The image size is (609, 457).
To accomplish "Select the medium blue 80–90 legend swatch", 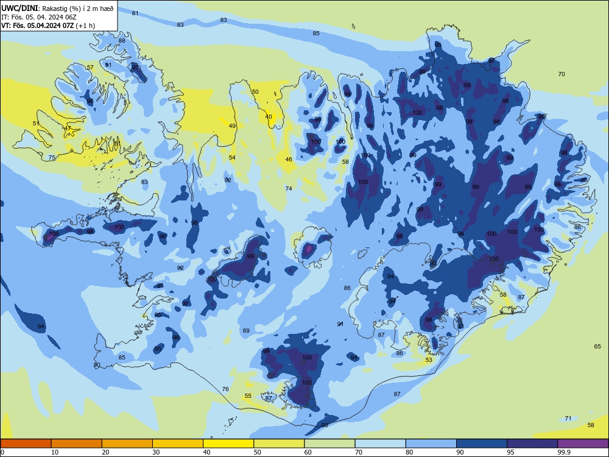I will click(x=431, y=444).
